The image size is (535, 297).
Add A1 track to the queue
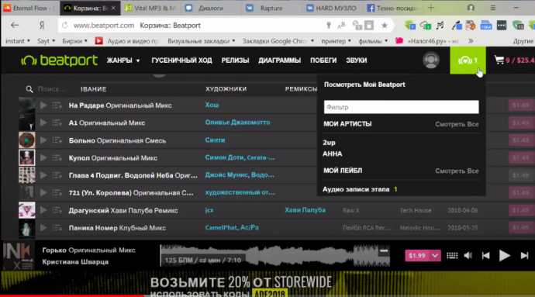click(57, 123)
